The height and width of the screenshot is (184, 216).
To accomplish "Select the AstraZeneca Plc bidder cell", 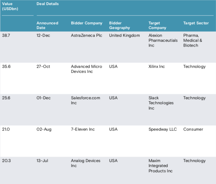I will coord(86,35).
